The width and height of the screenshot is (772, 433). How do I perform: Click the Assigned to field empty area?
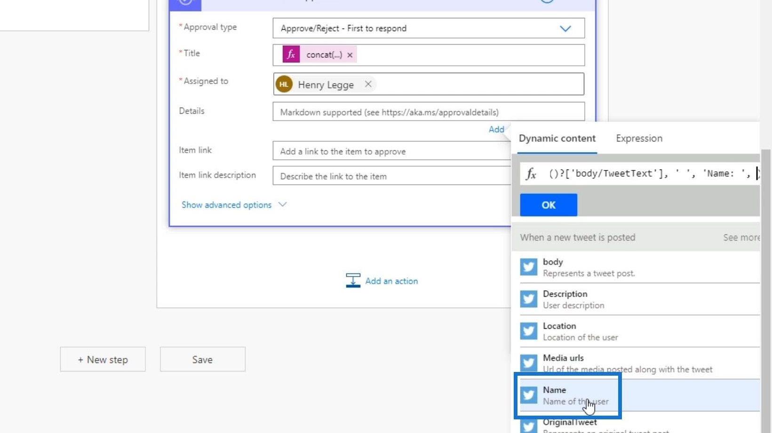(x=480, y=84)
